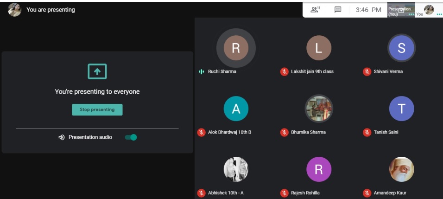Viewport: 443px width, 199px height.
Task: Click Bhumika Sharma's profile photo tile
Action: (x=318, y=109)
